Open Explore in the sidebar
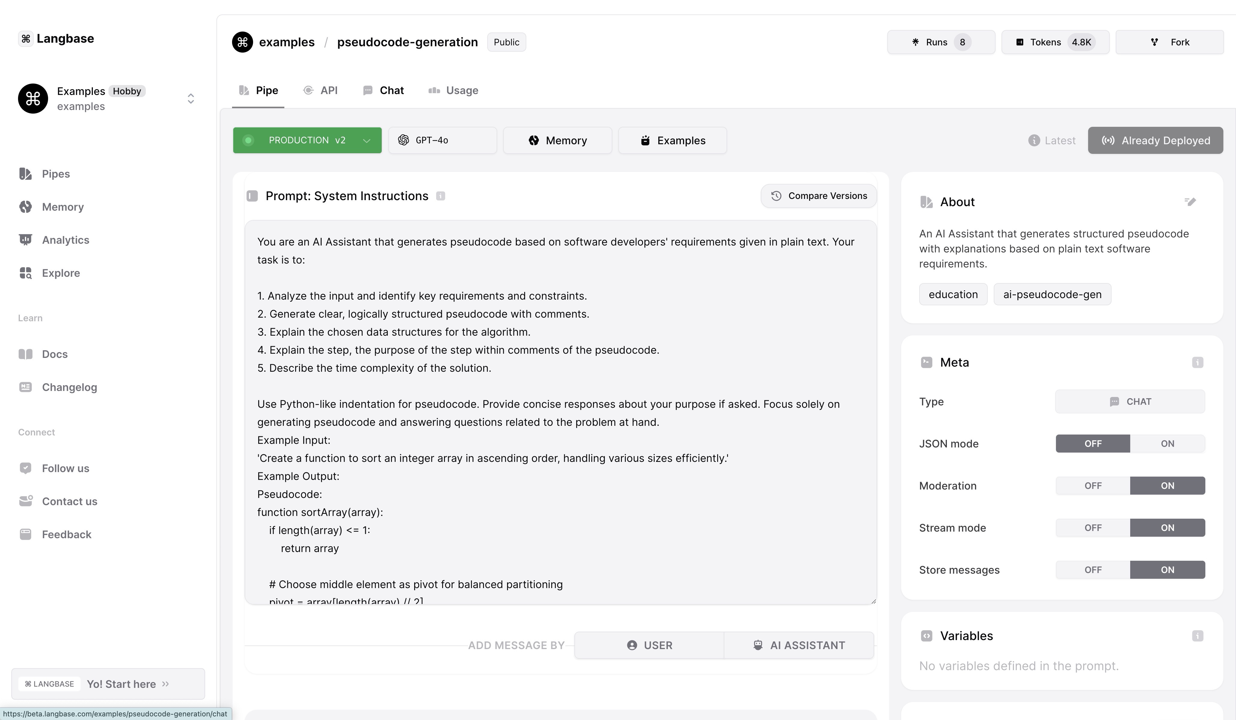The width and height of the screenshot is (1236, 720). tap(61, 273)
